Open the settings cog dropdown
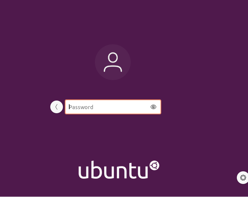The height and width of the screenshot is (197, 248). (243, 178)
